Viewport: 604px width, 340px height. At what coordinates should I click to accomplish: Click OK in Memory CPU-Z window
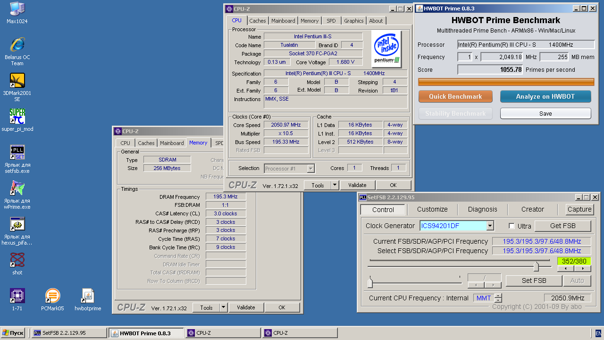pyautogui.click(x=282, y=307)
